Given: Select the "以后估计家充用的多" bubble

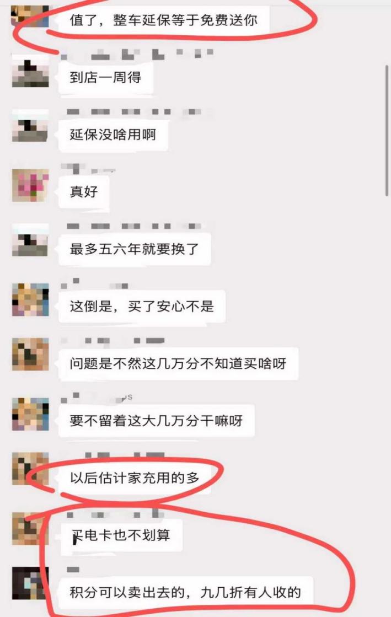Looking at the screenshot, I should (135, 478).
